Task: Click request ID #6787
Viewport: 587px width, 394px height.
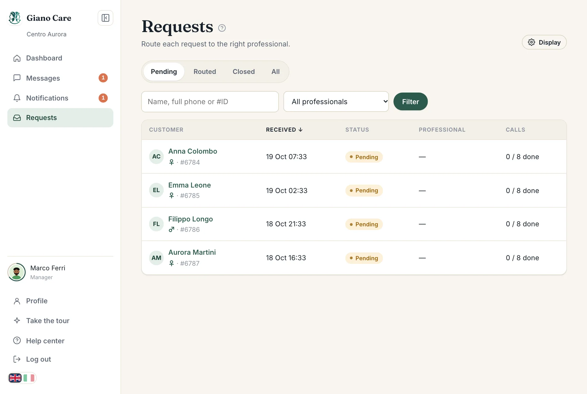Action: (x=190, y=263)
